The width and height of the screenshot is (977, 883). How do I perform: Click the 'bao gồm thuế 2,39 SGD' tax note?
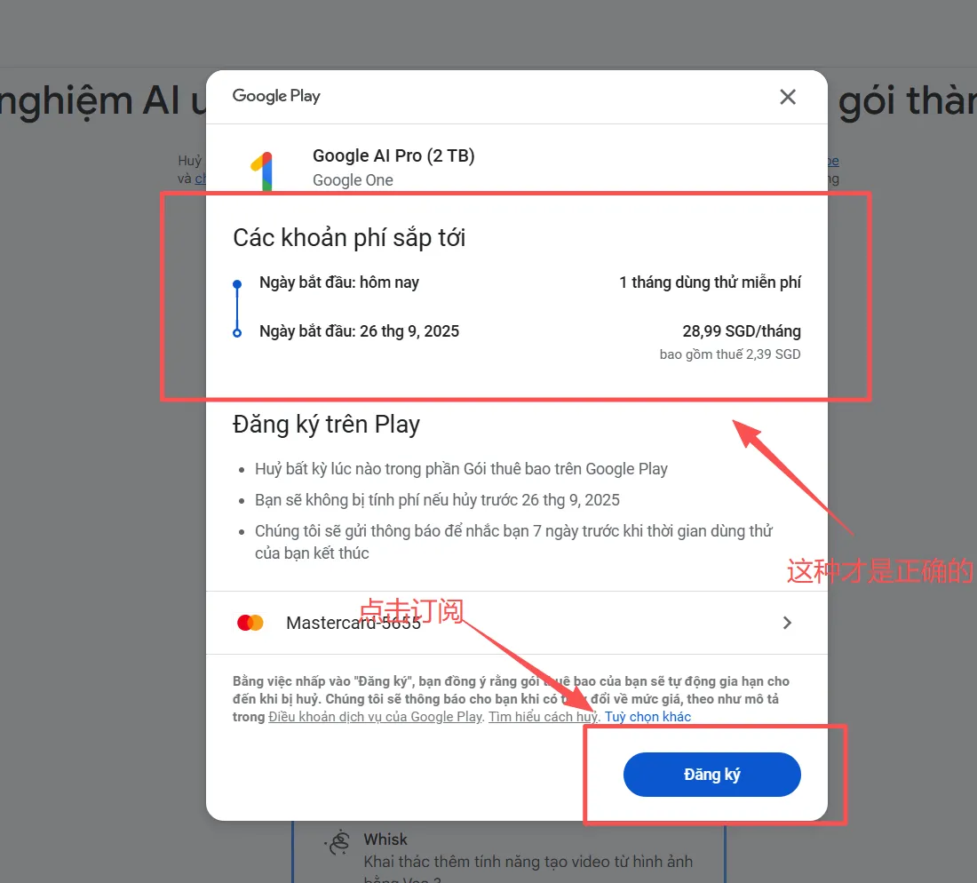[x=730, y=354]
